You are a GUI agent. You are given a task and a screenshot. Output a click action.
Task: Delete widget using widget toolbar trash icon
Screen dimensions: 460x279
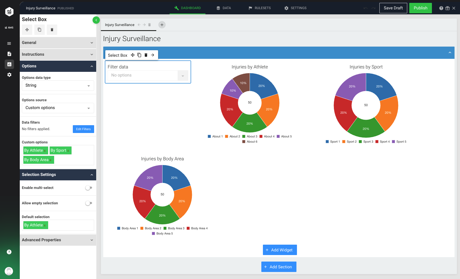pos(146,55)
